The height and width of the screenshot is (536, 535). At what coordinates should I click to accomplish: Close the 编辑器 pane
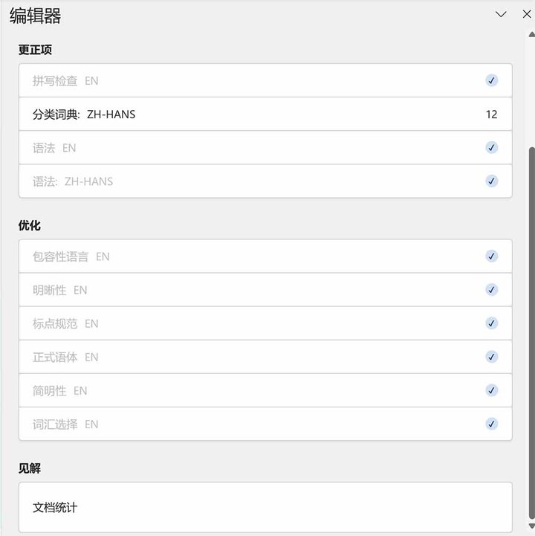tap(527, 14)
